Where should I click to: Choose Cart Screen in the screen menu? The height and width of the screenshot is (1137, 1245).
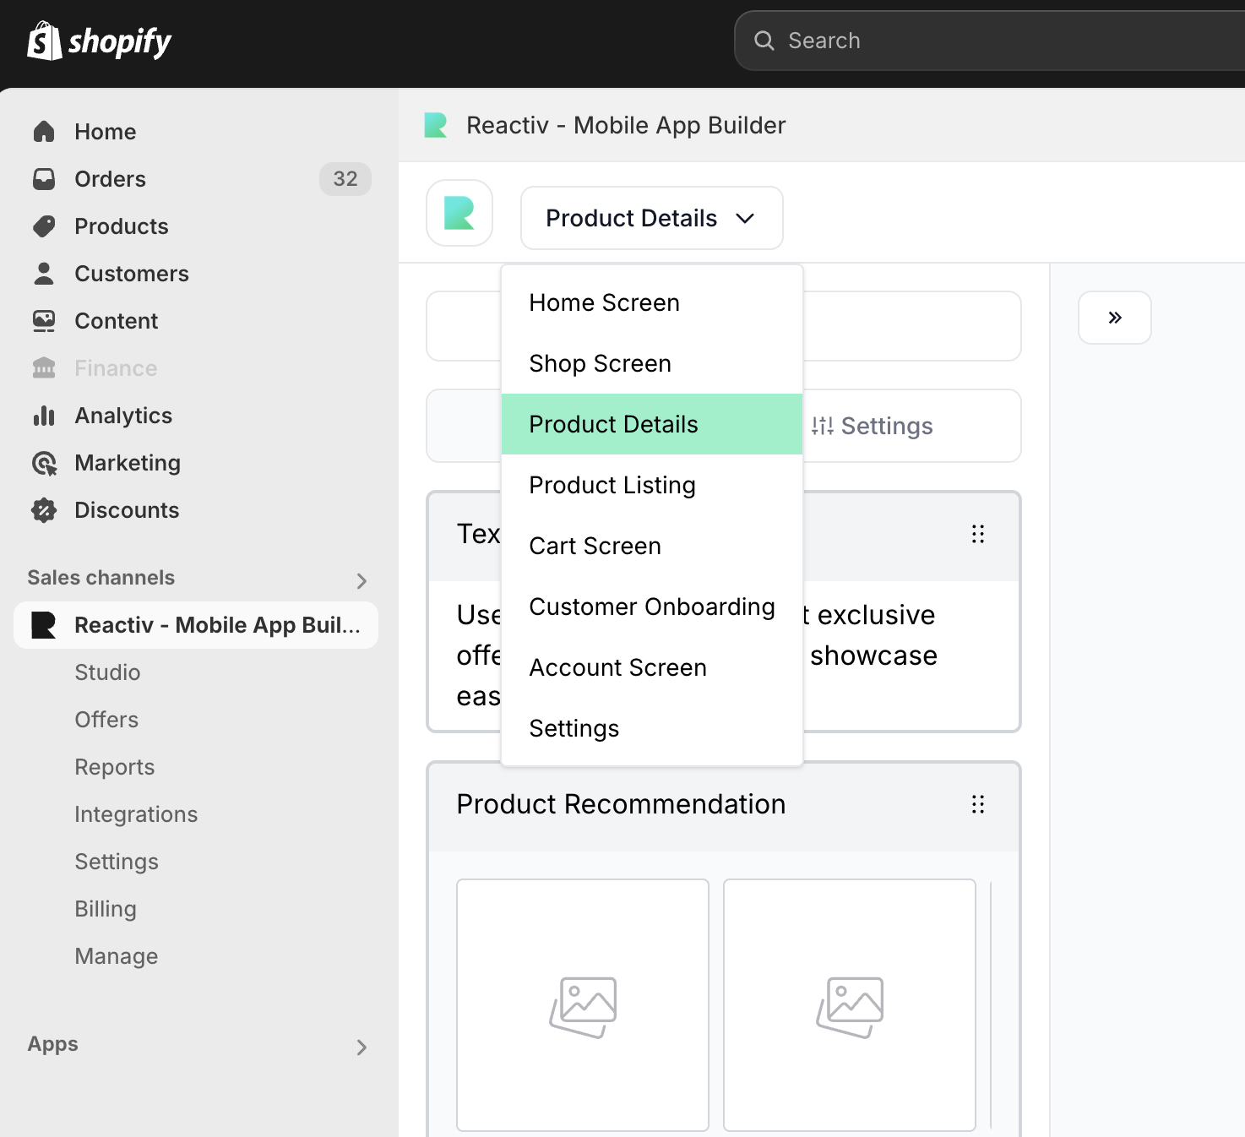click(595, 546)
